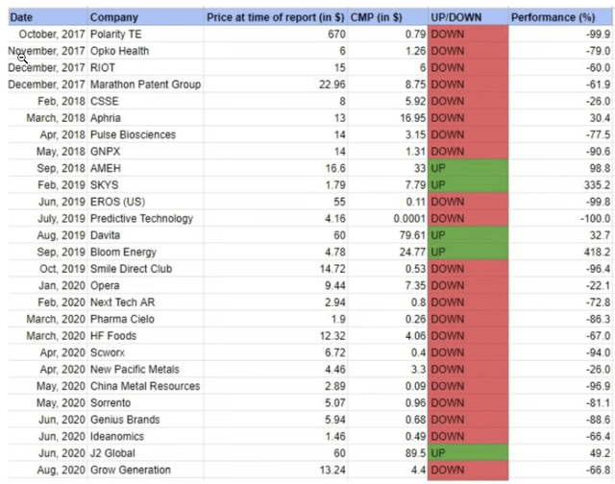Select the Date column header

[x=47, y=17]
